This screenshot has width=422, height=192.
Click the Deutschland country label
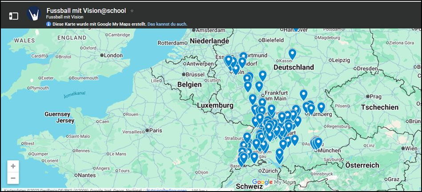click(x=294, y=67)
